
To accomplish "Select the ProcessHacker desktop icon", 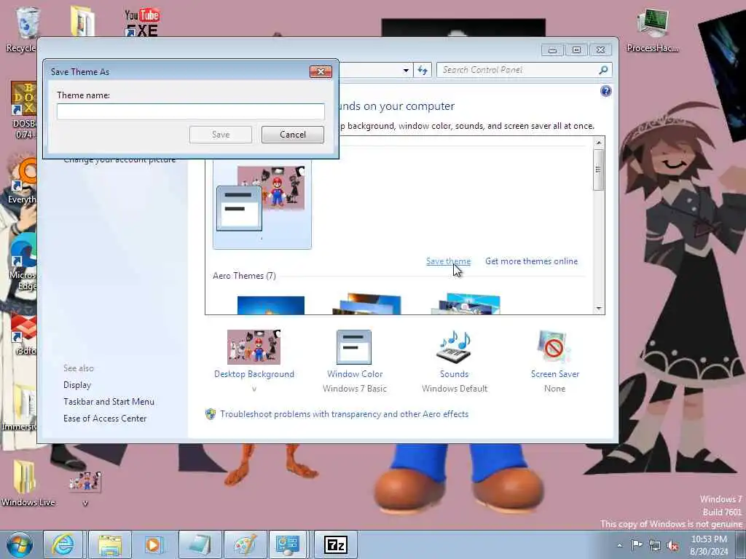I will coord(652,29).
